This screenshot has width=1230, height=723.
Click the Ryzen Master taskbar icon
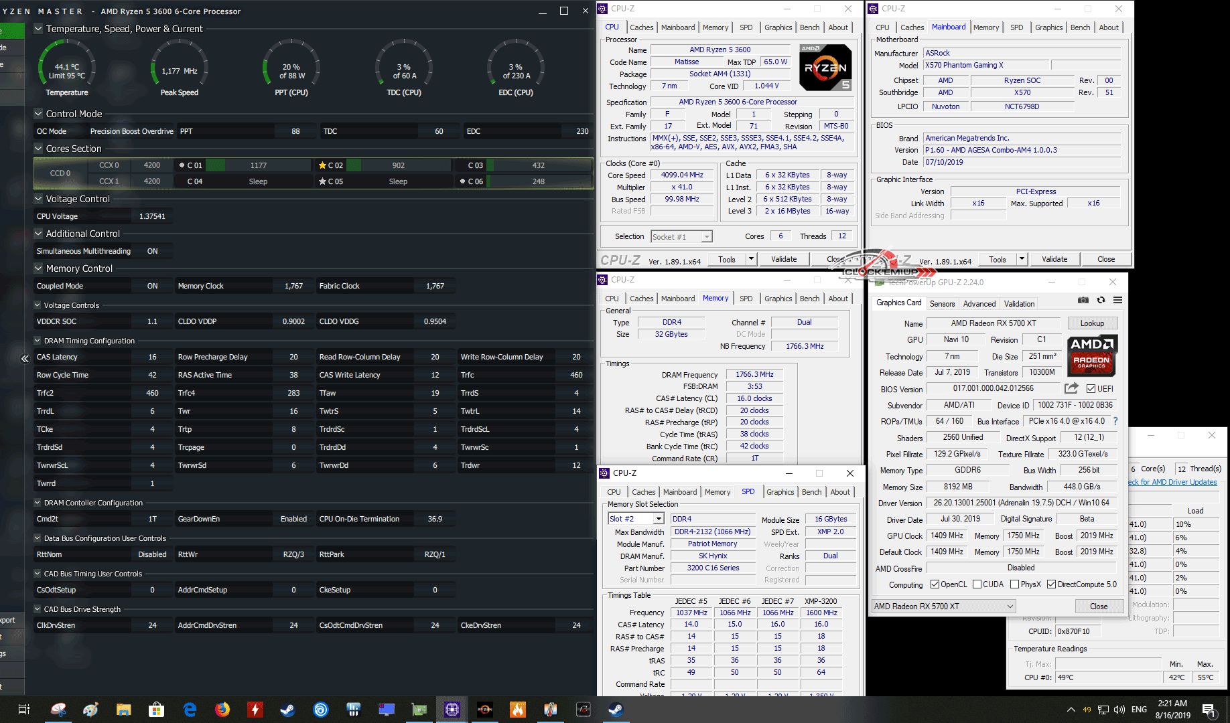(x=484, y=710)
